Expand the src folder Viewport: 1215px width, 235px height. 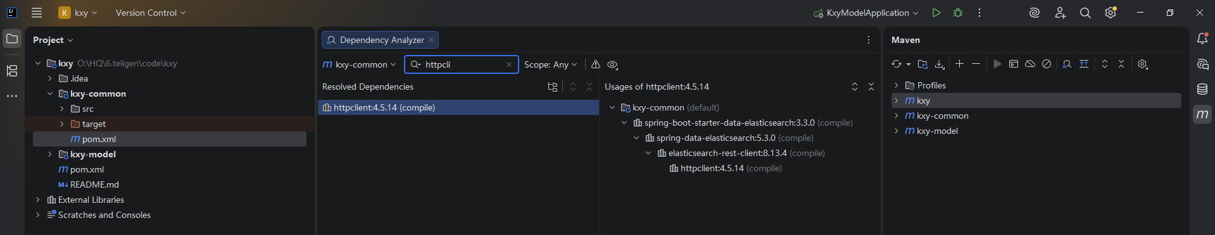62,109
